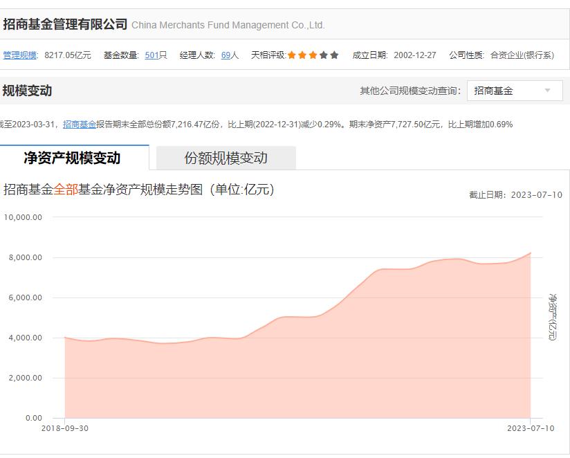Click the 招商基金管理有限公司 company heading
This screenshot has width=570, height=458.
(x=65, y=23)
